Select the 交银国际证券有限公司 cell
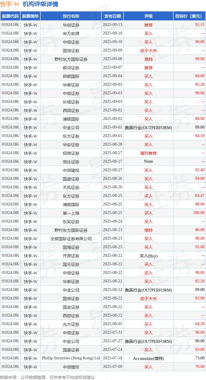 pos(71,239)
